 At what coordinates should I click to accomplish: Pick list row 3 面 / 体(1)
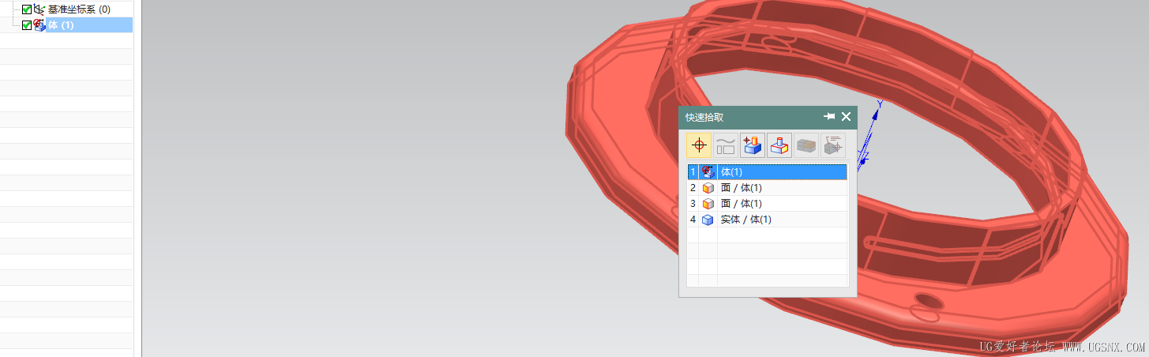(x=768, y=204)
